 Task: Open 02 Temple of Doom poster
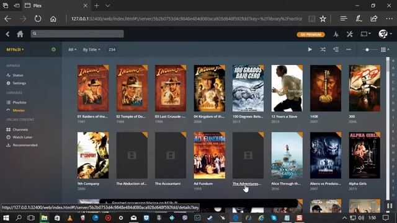(132, 88)
